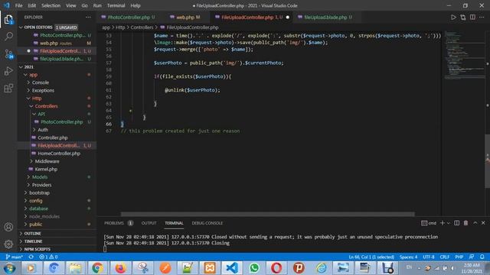Add a new terminal with plus icon
This screenshot has width=490, height=275.
(x=443, y=223)
